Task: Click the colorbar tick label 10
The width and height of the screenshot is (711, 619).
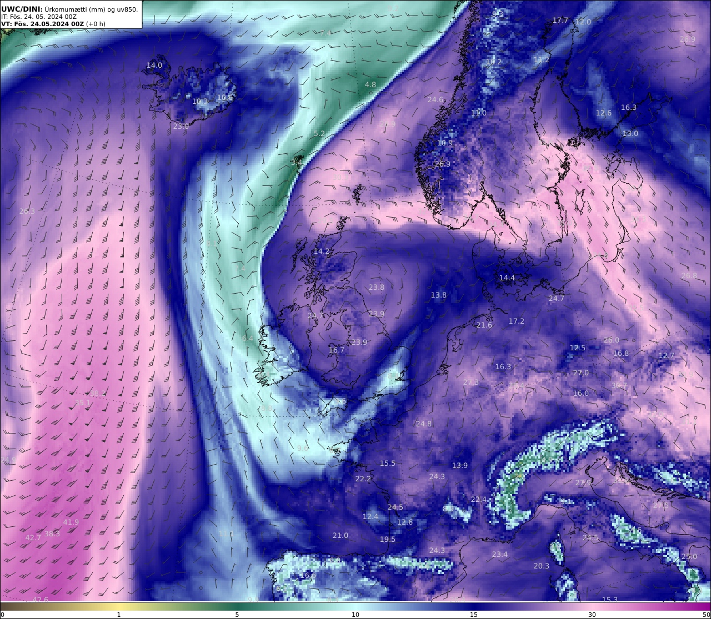Action: pos(355,615)
